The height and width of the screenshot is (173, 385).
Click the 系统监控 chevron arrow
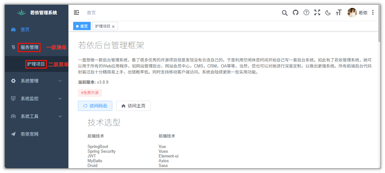(60, 99)
